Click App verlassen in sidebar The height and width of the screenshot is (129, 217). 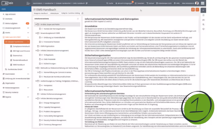pyautogui.click(x=11, y=14)
